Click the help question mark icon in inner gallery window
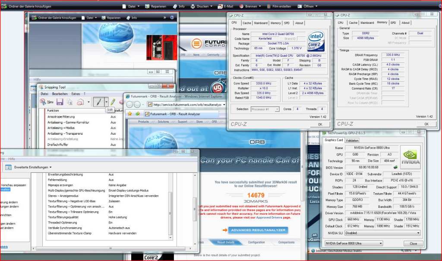Screen dimensions: 442x261 172,17
